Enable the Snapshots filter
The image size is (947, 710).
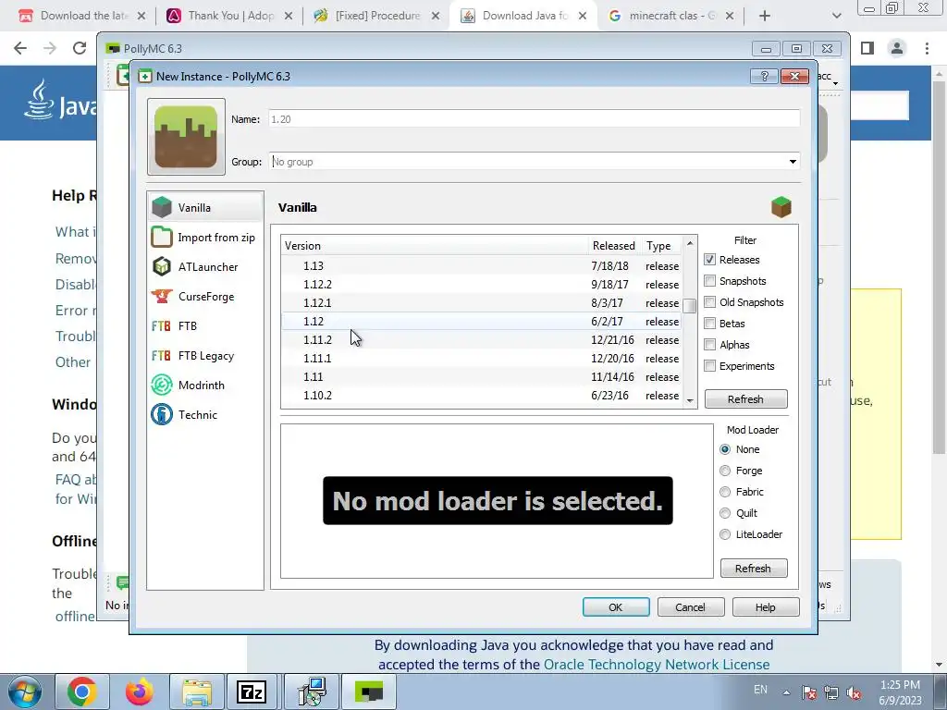pos(709,281)
